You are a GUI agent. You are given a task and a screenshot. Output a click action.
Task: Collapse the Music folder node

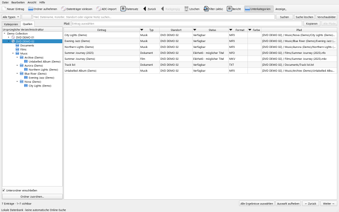(x=13, y=53)
